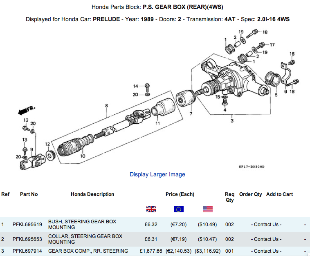Click part callout 4 bolt label
Viewport: 310px width, 256px height.
pos(225,110)
